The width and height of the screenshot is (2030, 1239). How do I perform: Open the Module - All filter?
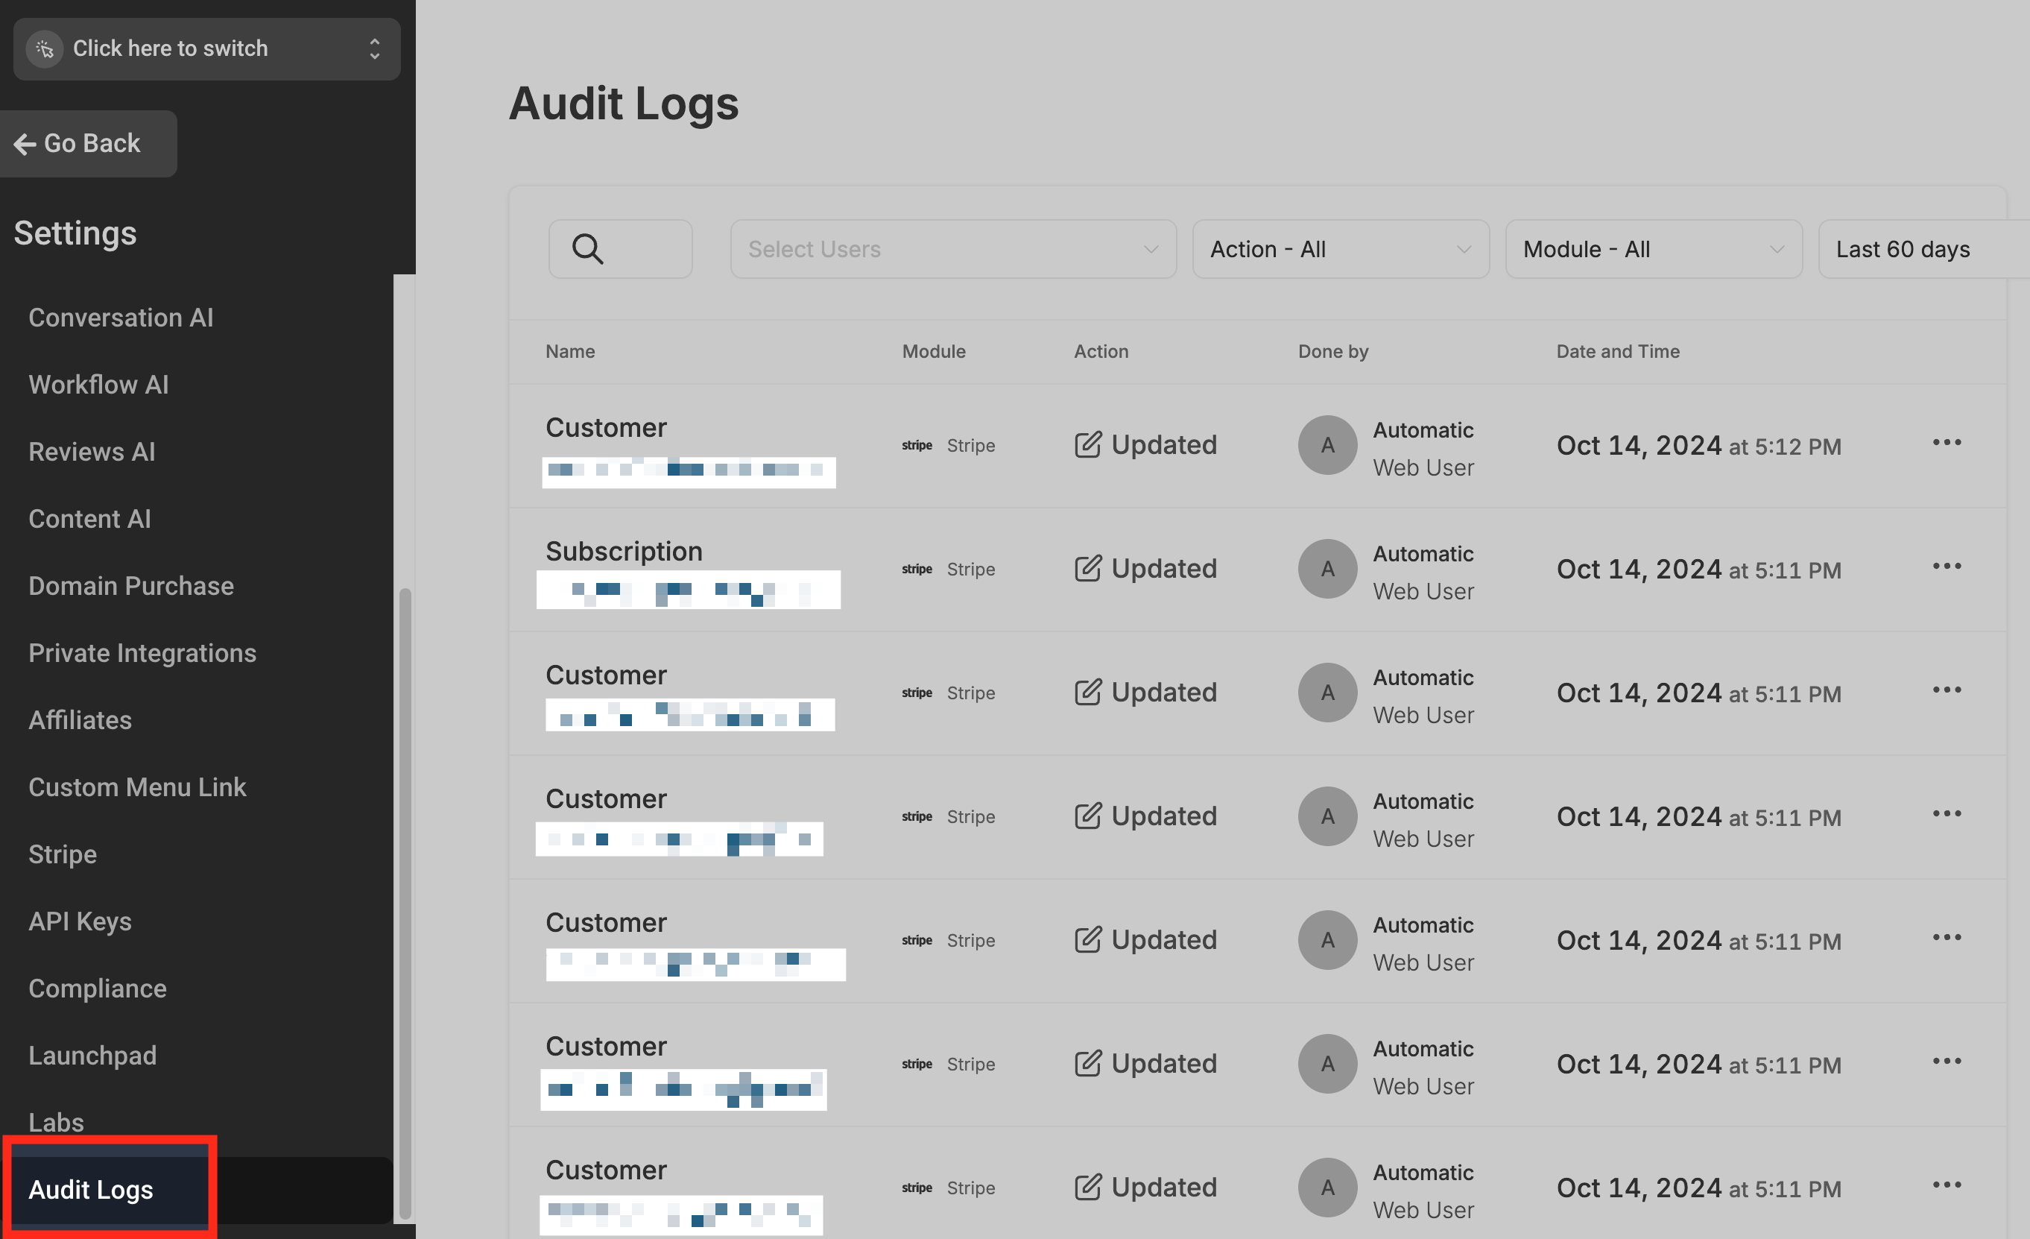coord(1653,249)
